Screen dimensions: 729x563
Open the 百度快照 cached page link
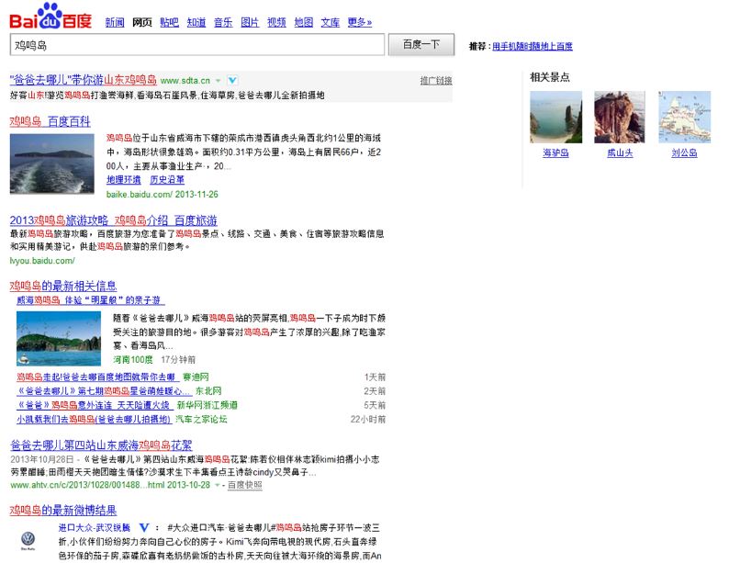(244, 485)
